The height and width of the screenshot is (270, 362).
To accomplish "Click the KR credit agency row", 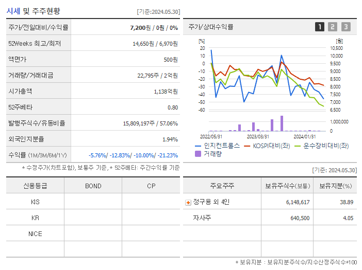I will [35, 218].
